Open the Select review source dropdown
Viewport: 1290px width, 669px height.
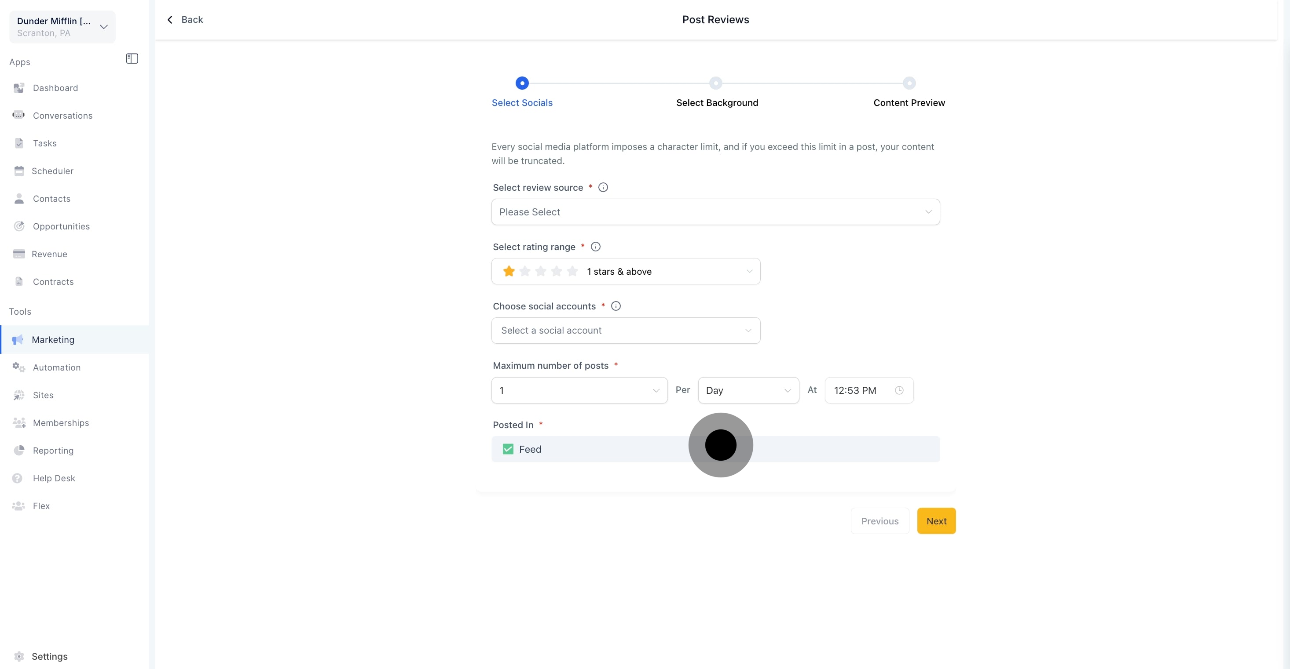pos(715,212)
